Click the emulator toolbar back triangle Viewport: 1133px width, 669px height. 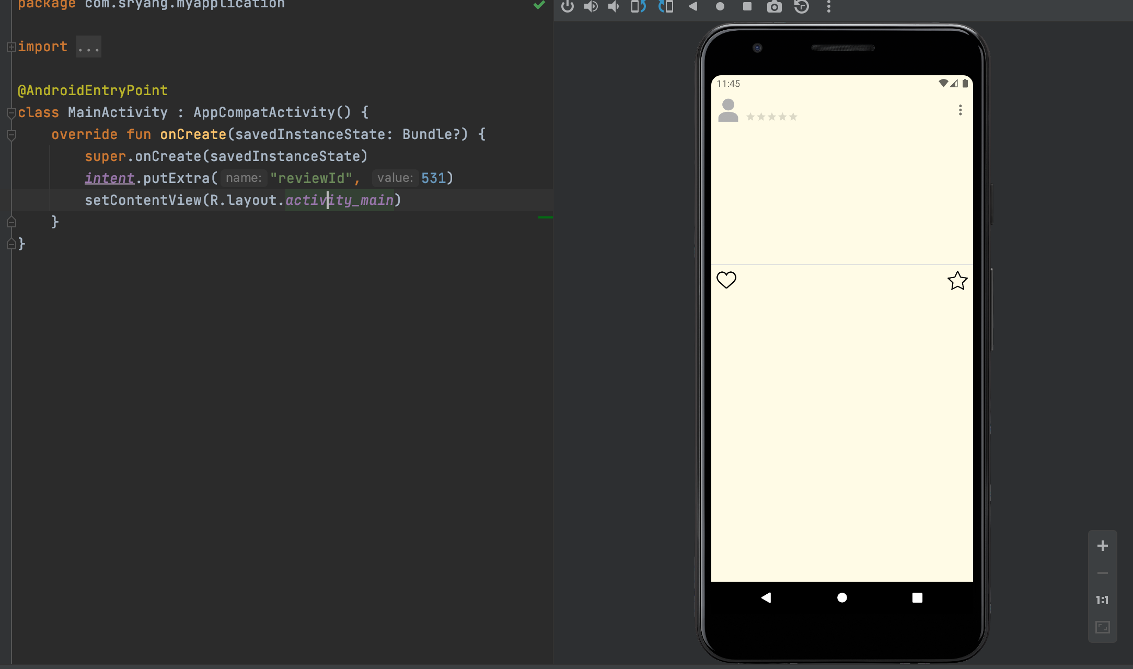click(x=693, y=7)
